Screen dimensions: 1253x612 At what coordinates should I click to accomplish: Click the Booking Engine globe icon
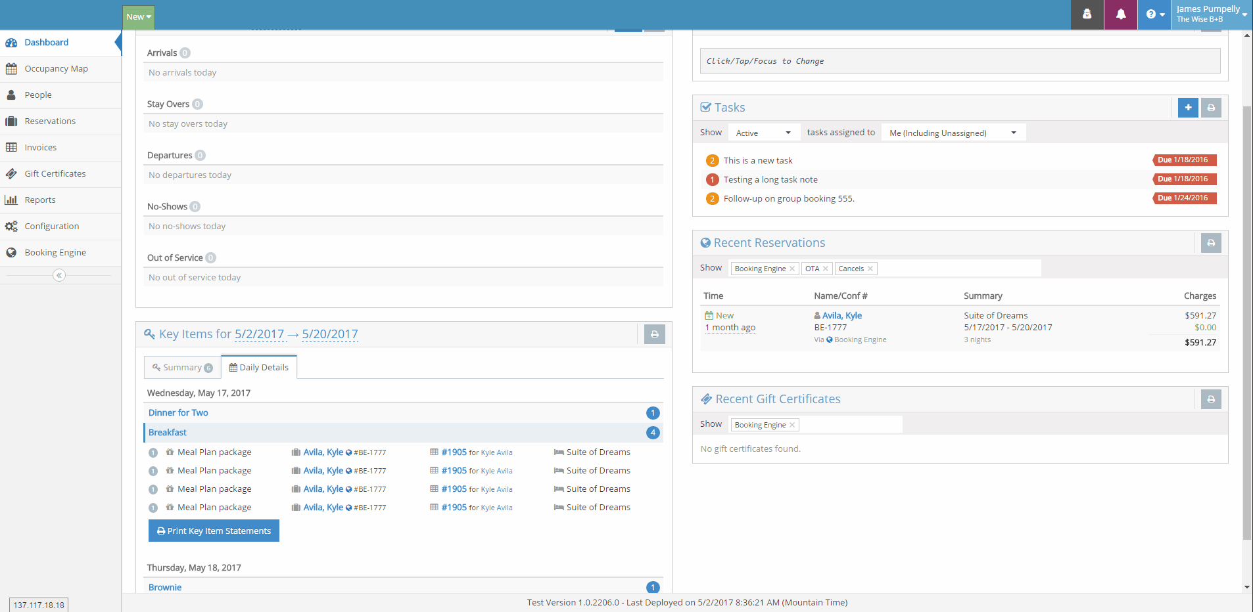[x=11, y=253]
